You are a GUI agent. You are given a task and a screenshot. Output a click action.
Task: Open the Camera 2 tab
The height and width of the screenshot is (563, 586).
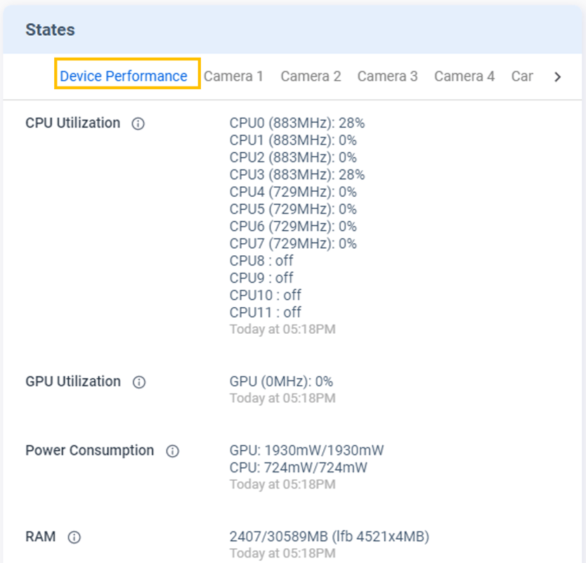pyautogui.click(x=311, y=76)
